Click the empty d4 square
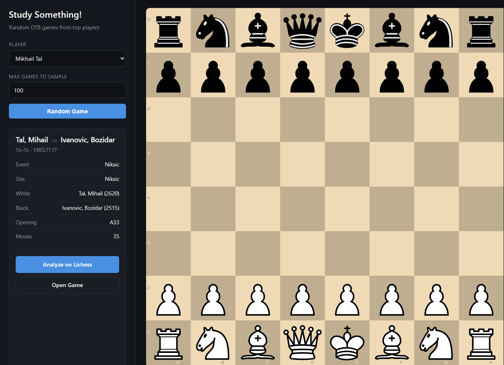 coord(302,209)
